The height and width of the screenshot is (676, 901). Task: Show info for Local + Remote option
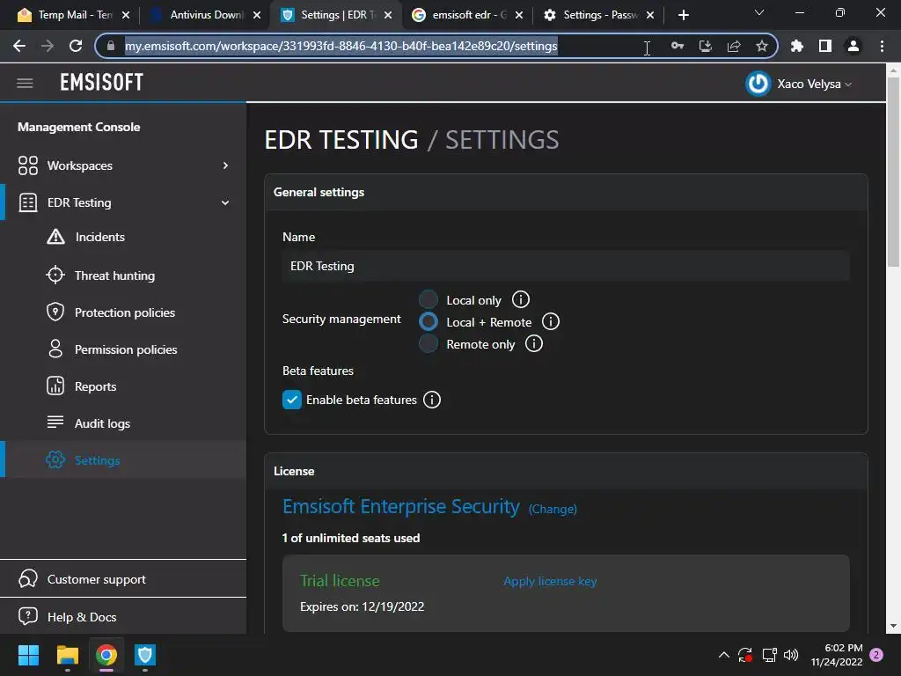click(x=551, y=321)
